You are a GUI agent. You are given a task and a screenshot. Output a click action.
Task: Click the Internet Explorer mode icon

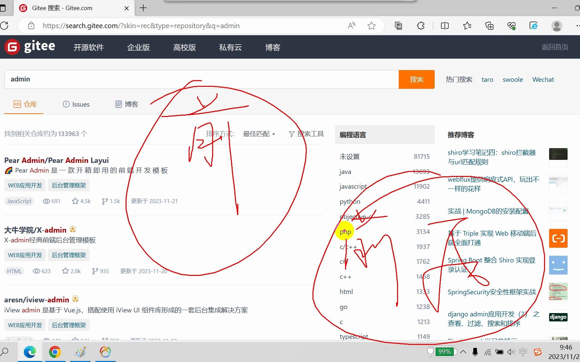click(x=533, y=25)
